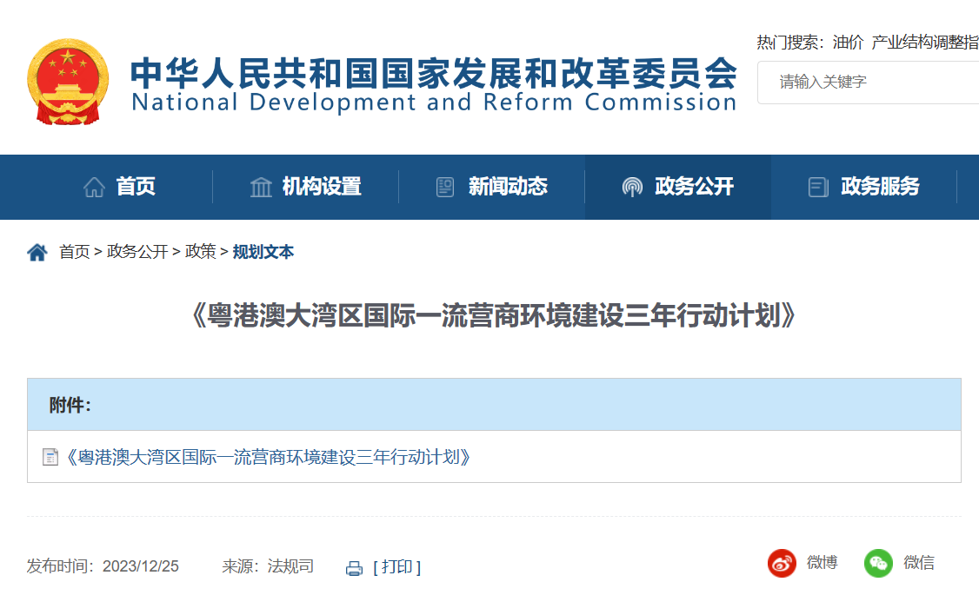The height and width of the screenshot is (615, 979).
Task: Click the house icon beside 首页 in navbar
Action: 94,187
